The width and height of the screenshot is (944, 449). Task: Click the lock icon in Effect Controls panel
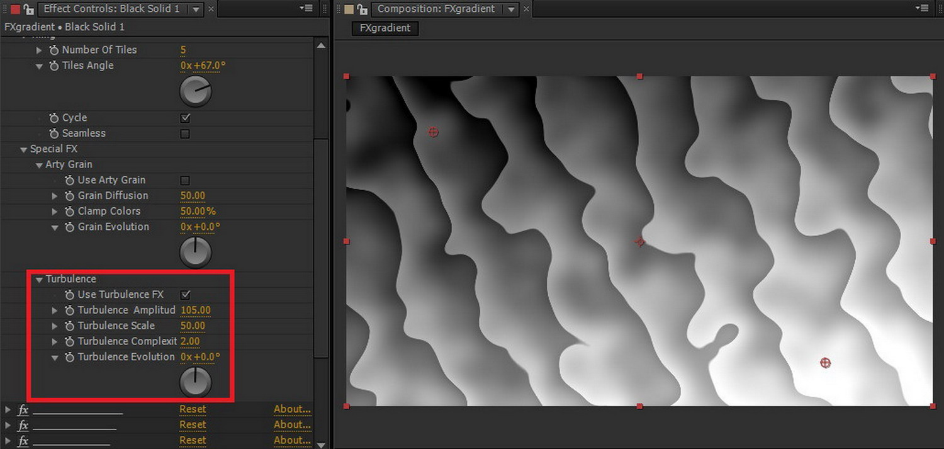click(28, 9)
